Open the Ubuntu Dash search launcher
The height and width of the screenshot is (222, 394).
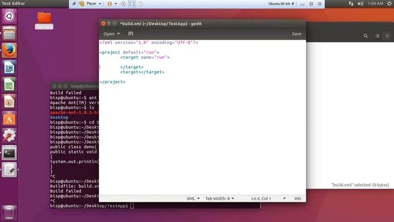[x=9, y=17]
